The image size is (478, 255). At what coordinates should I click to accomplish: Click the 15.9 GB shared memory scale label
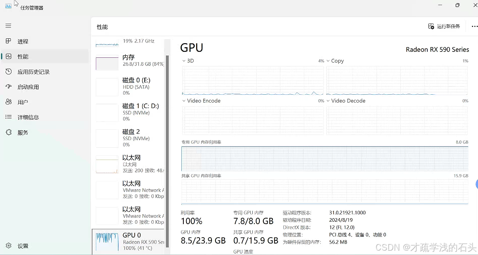pos(461,176)
